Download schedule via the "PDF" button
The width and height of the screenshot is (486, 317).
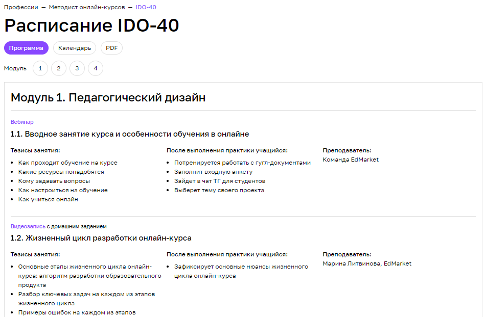point(111,47)
